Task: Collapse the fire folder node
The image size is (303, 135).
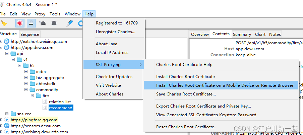Action: pyautogui.click(x=32, y=95)
